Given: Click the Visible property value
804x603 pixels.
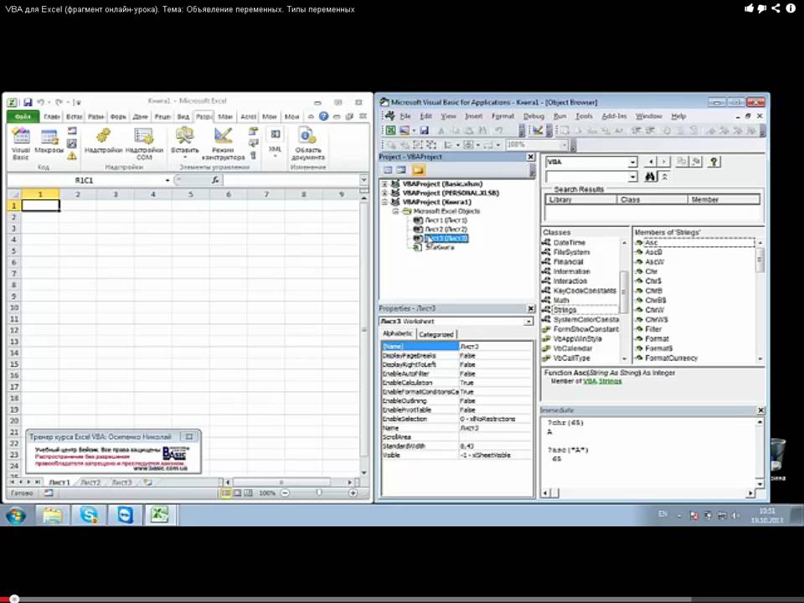Looking at the screenshot, I should (x=495, y=456).
